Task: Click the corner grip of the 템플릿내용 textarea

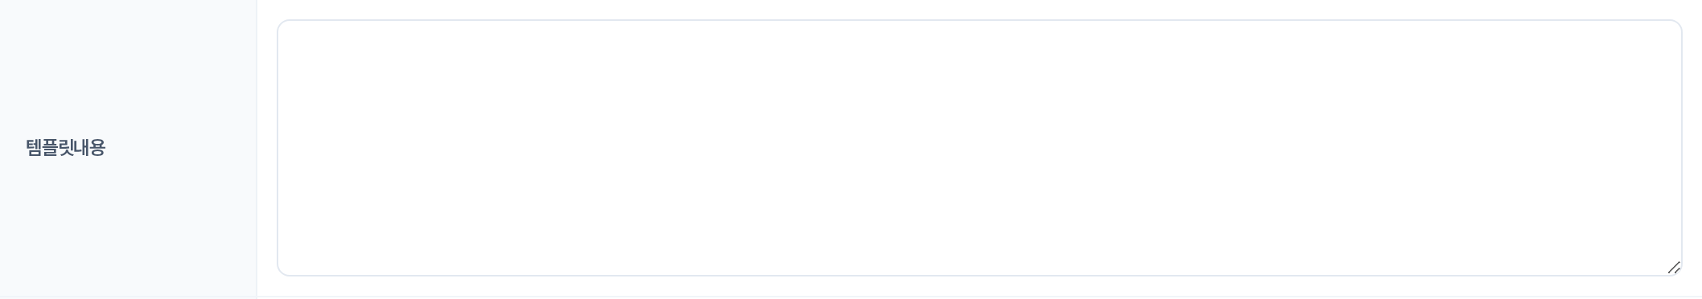Action: click(1673, 268)
